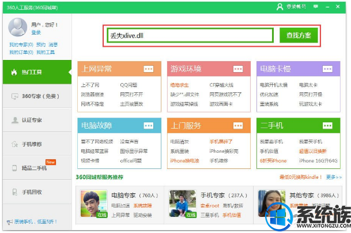Click the monitor icon beside 360专家
Viewport: 351px width, 233px height.
click(14, 96)
